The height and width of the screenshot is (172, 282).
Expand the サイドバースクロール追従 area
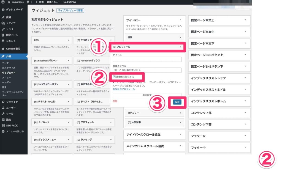(x=180, y=134)
